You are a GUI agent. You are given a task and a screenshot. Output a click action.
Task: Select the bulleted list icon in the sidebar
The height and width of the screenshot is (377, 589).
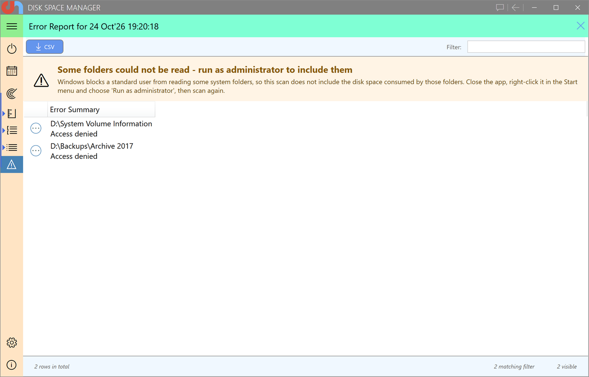[x=12, y=148]
